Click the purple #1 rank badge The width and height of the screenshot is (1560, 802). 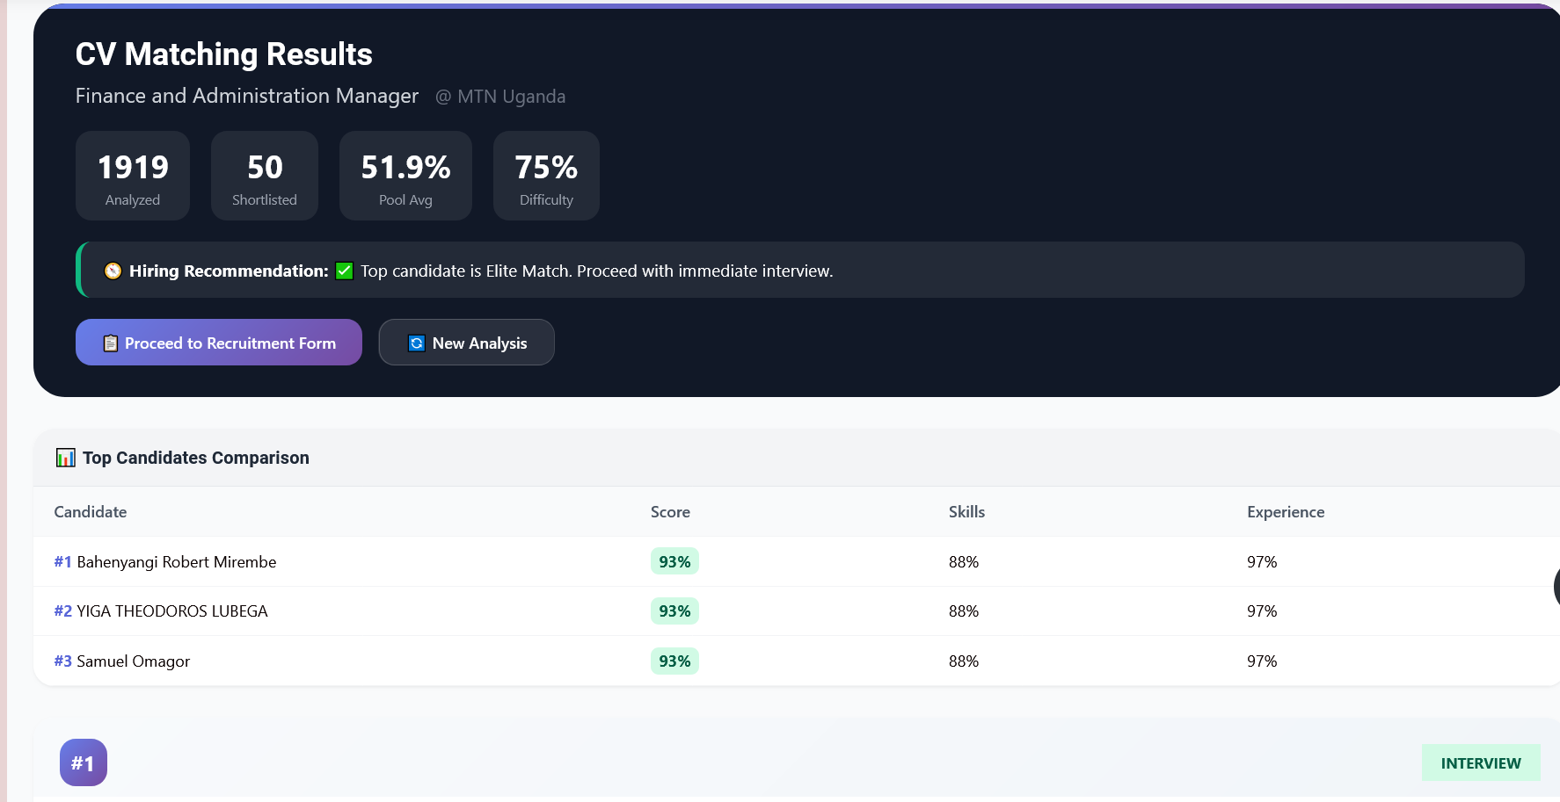tap(84, 762)
